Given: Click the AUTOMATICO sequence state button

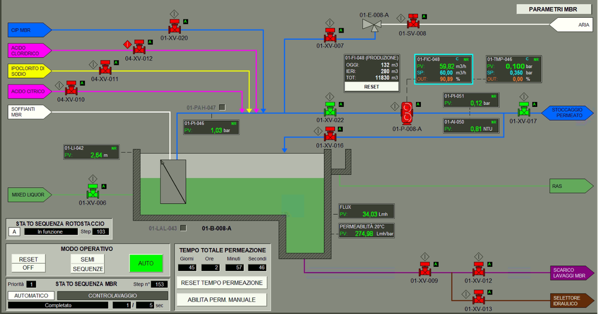Looking at the screenshot, I should coord(31,296).
